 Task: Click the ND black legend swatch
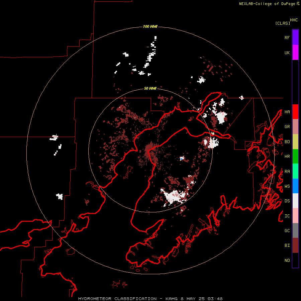295,260
